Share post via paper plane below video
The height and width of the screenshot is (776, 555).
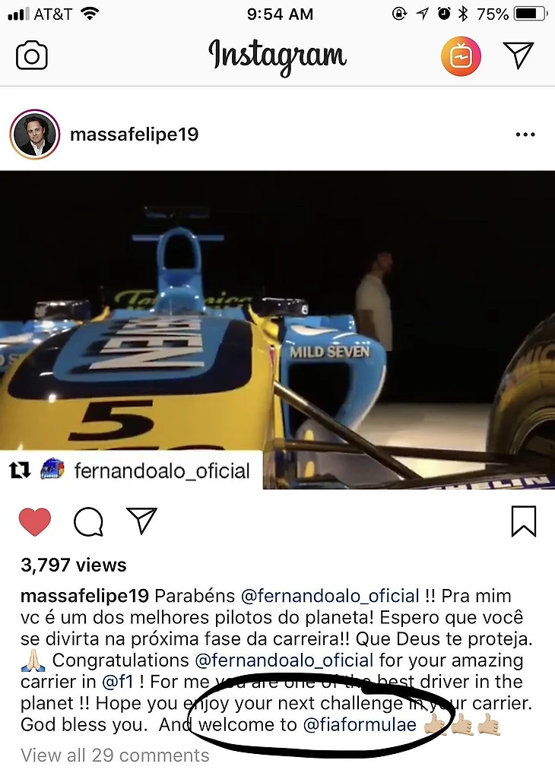coord(142,521)
